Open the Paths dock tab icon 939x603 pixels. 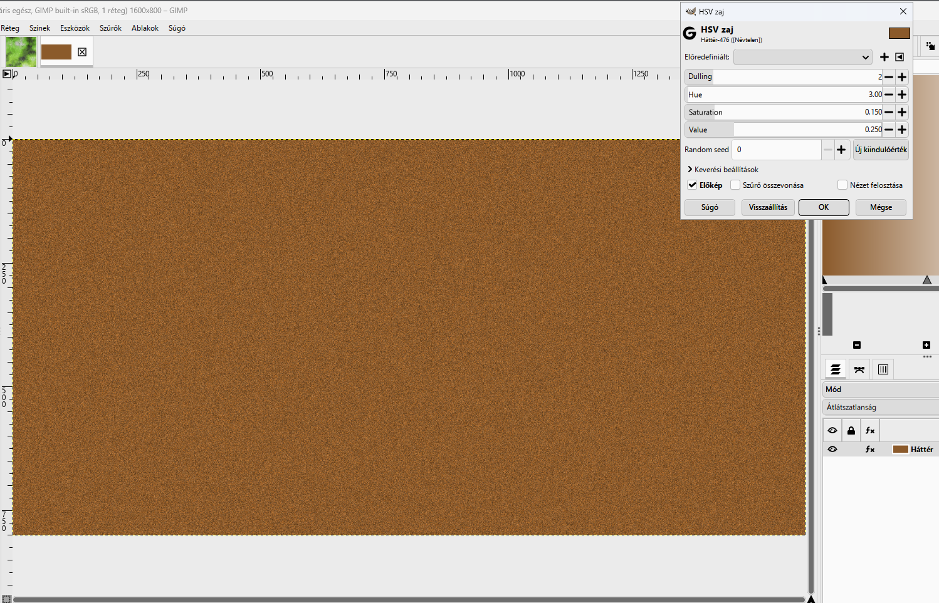click(859, 369)
